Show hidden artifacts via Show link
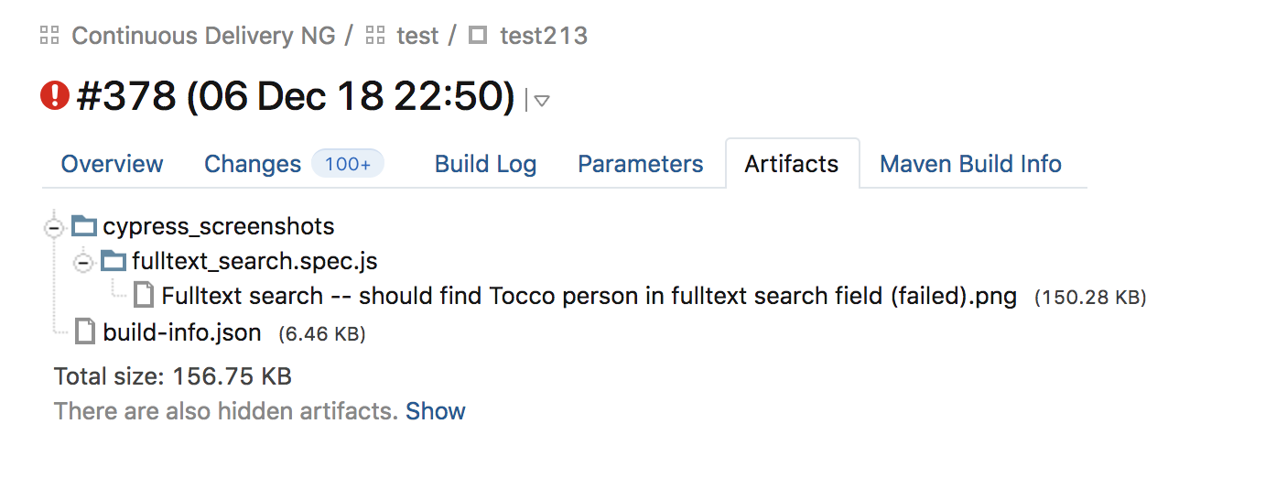The image size is (1287, 500). tap(436, 411)
